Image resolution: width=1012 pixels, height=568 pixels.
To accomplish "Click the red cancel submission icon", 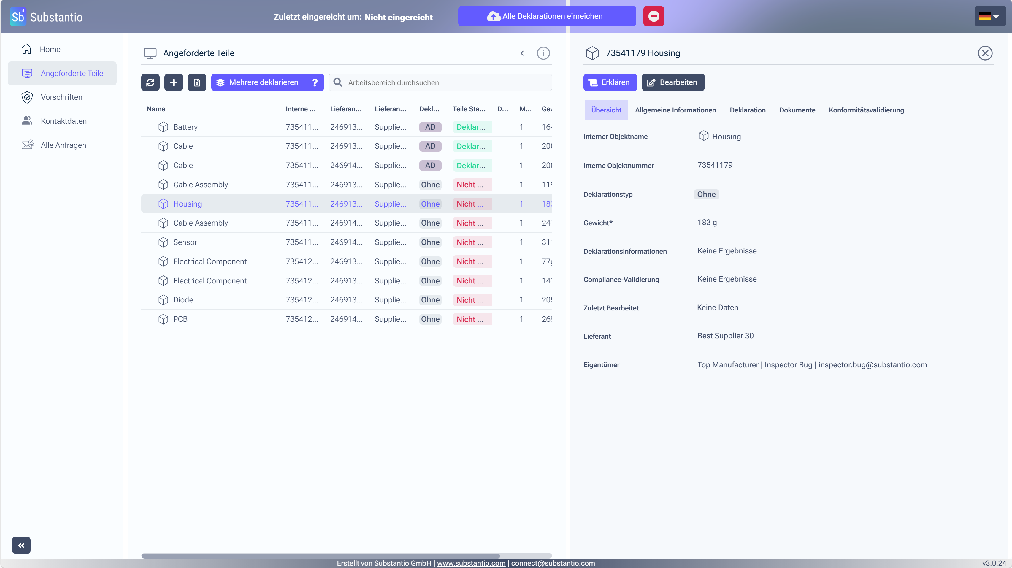I will coord(653,16).
